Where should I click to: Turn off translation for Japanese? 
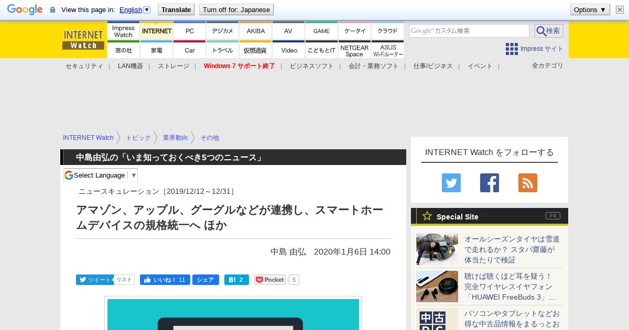pyautogui.click(x=236, y=9)
